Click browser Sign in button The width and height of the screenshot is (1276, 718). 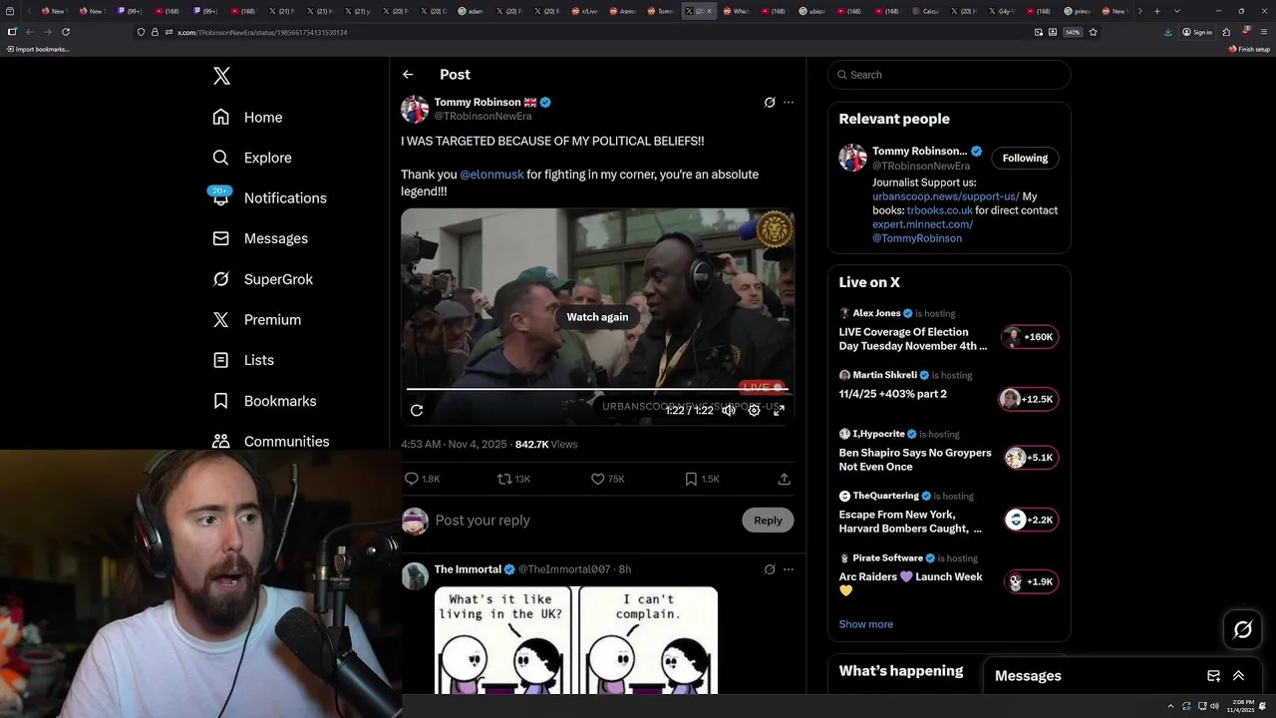1197,32
